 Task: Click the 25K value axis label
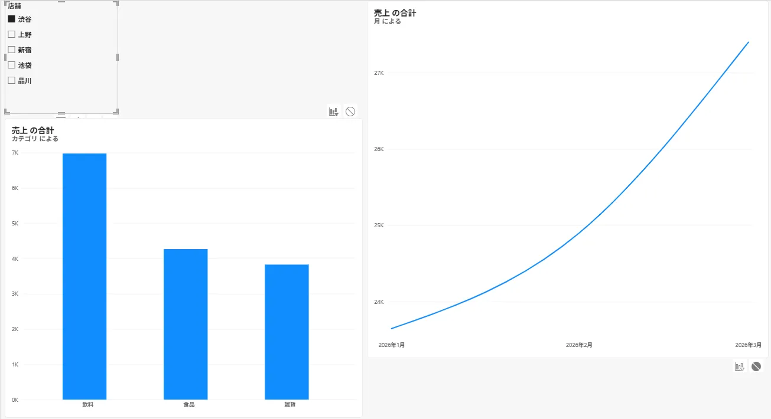point(379,225)
